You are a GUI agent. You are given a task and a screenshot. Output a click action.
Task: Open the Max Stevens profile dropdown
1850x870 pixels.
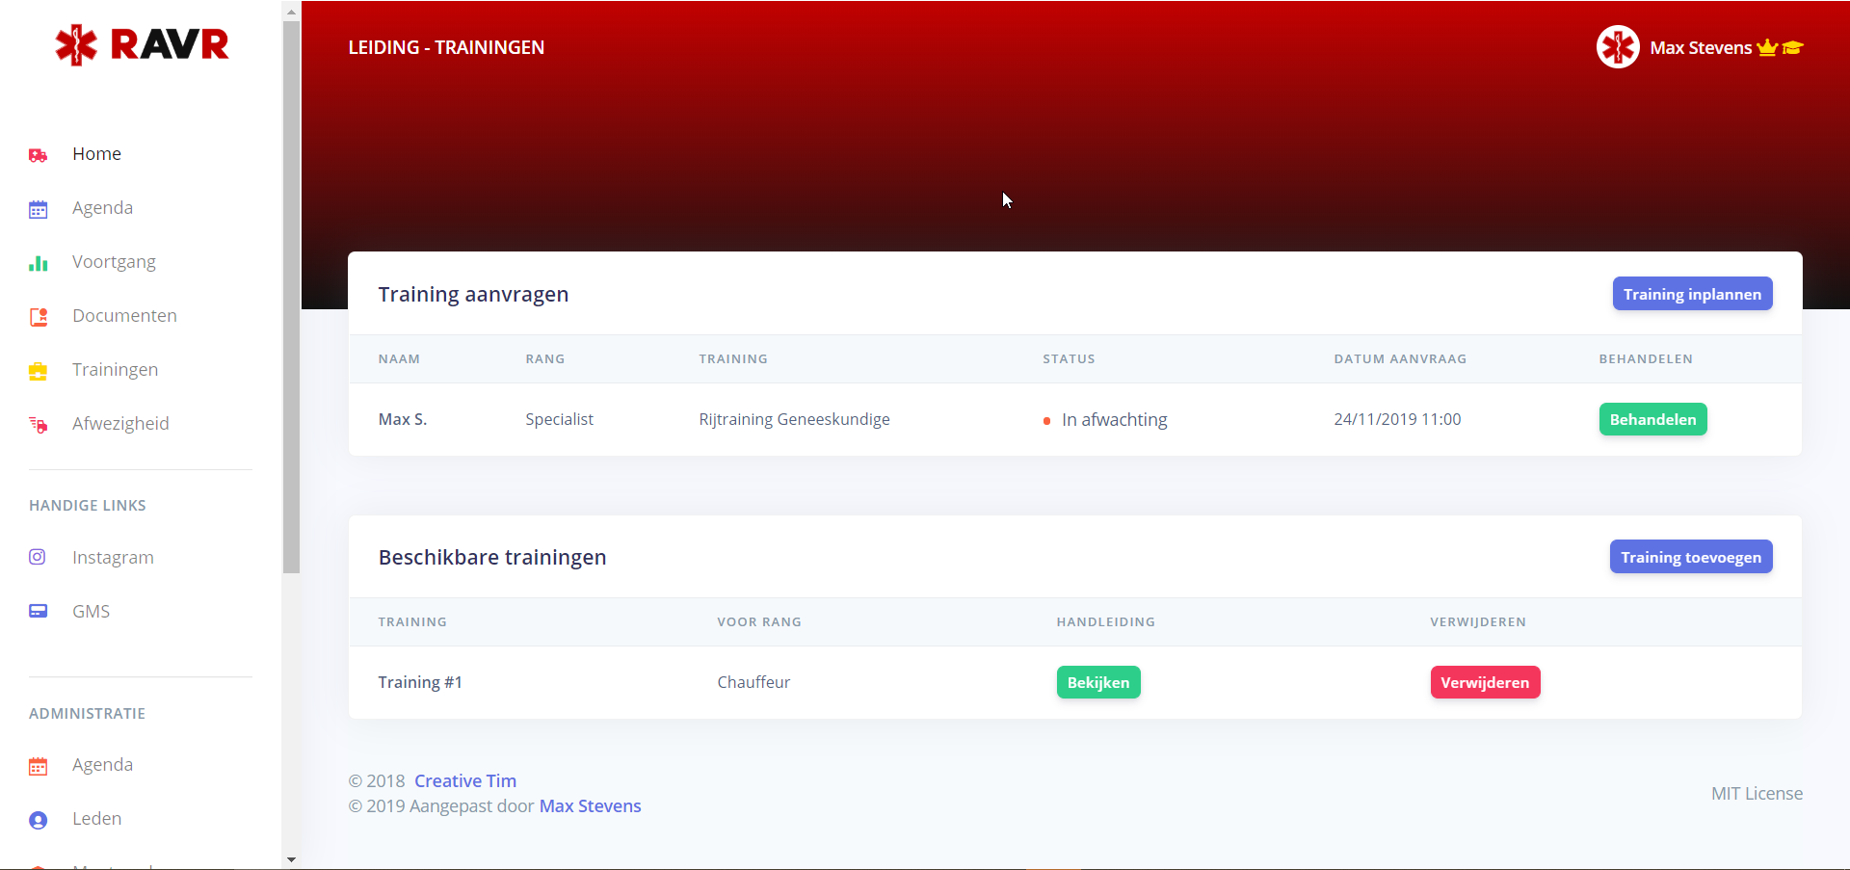(x=1701, y=48)
